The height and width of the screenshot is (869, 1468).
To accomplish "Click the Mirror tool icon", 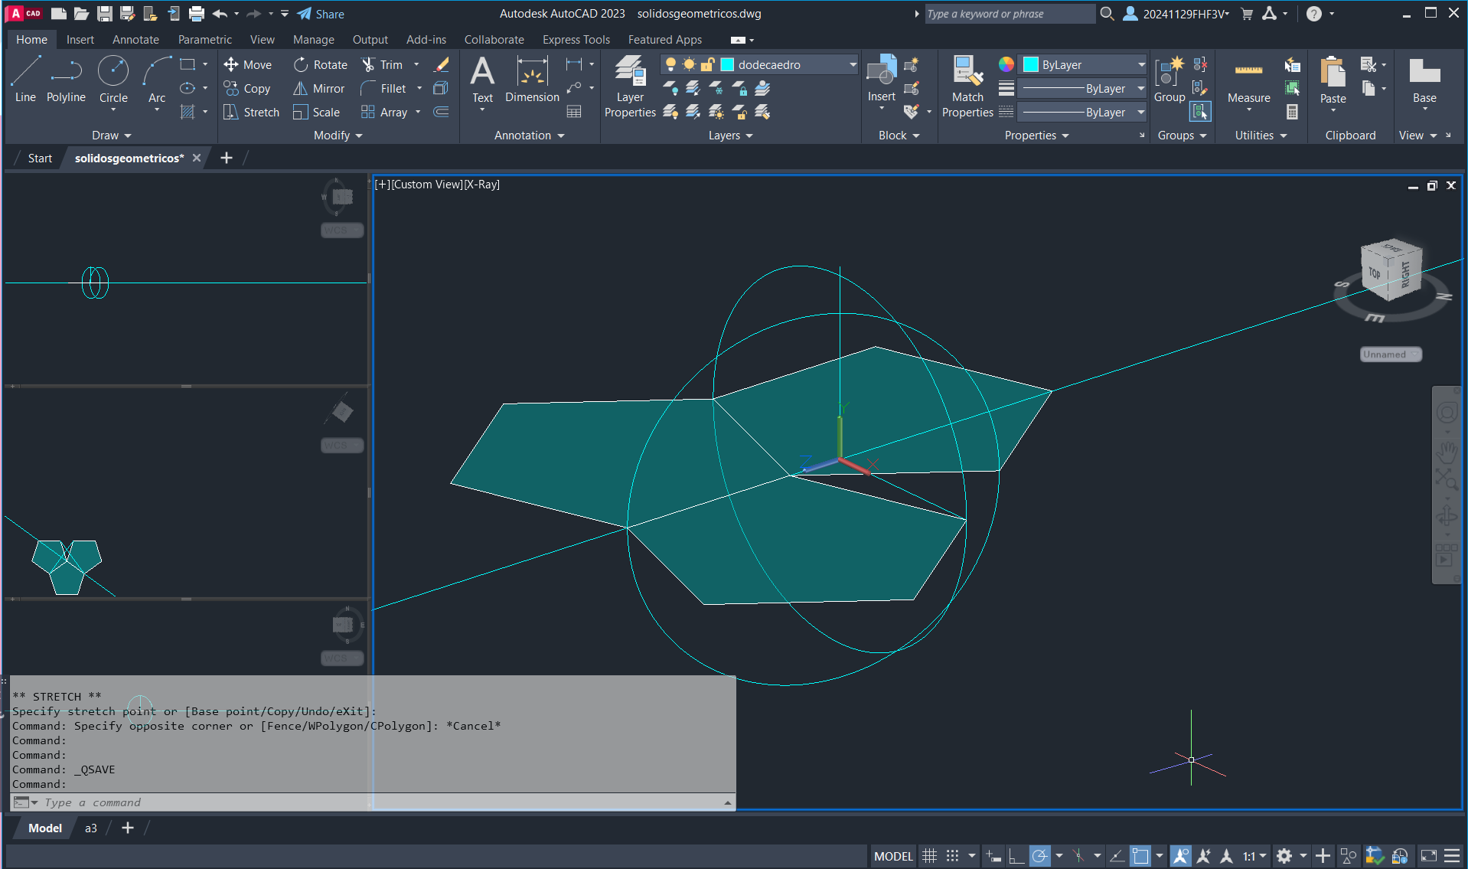I will (x=301, y=89).
